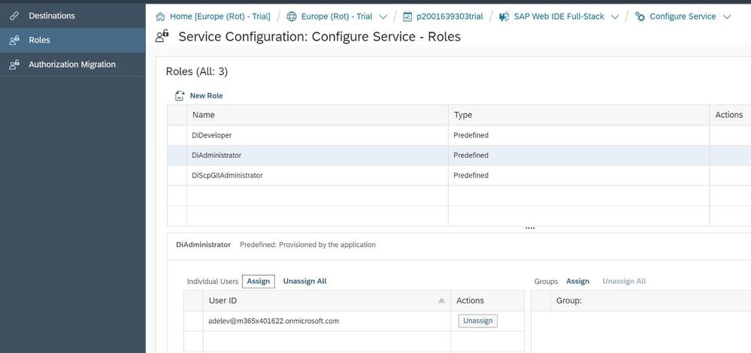Click the Configure Service breadcrumb icon

coord(640,17)
